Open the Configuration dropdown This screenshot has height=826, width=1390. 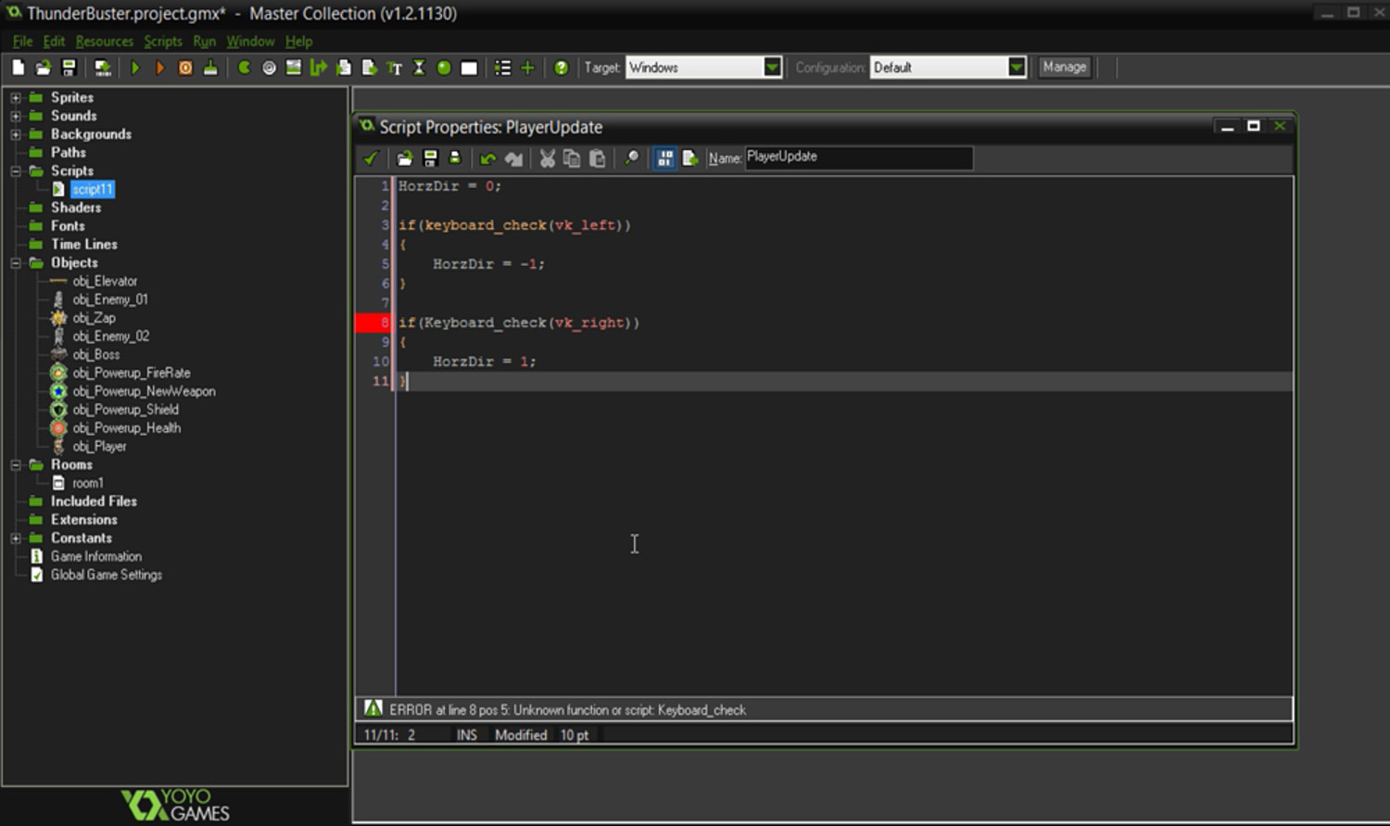coord(1017,67)
